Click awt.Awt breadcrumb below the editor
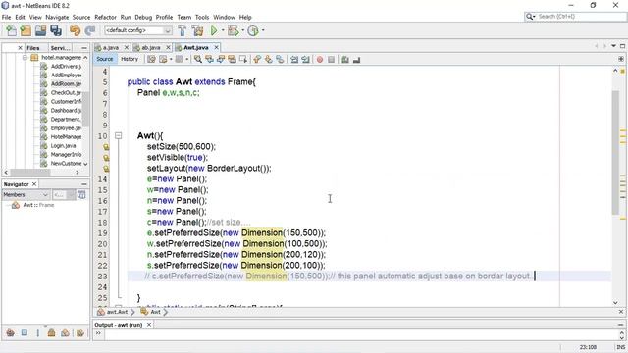The height and width of the screenshot is (353, 628). [117, 312]
